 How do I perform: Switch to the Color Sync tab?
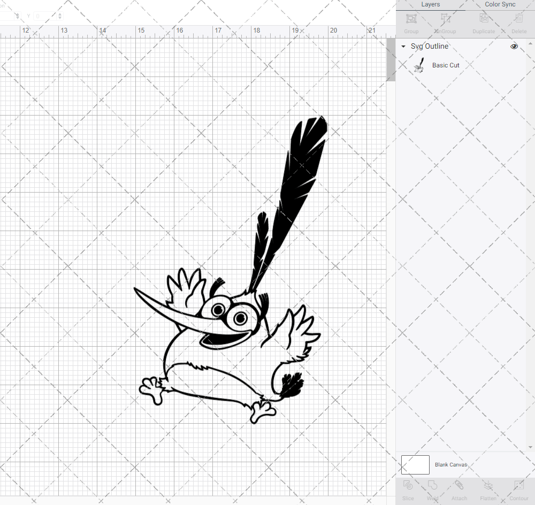click(500, 4)
